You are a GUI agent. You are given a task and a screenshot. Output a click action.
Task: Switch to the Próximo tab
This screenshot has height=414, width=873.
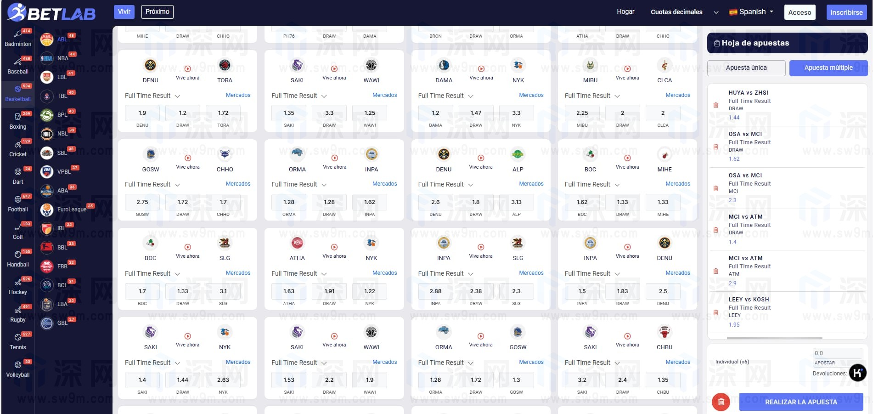click(157, 12)
